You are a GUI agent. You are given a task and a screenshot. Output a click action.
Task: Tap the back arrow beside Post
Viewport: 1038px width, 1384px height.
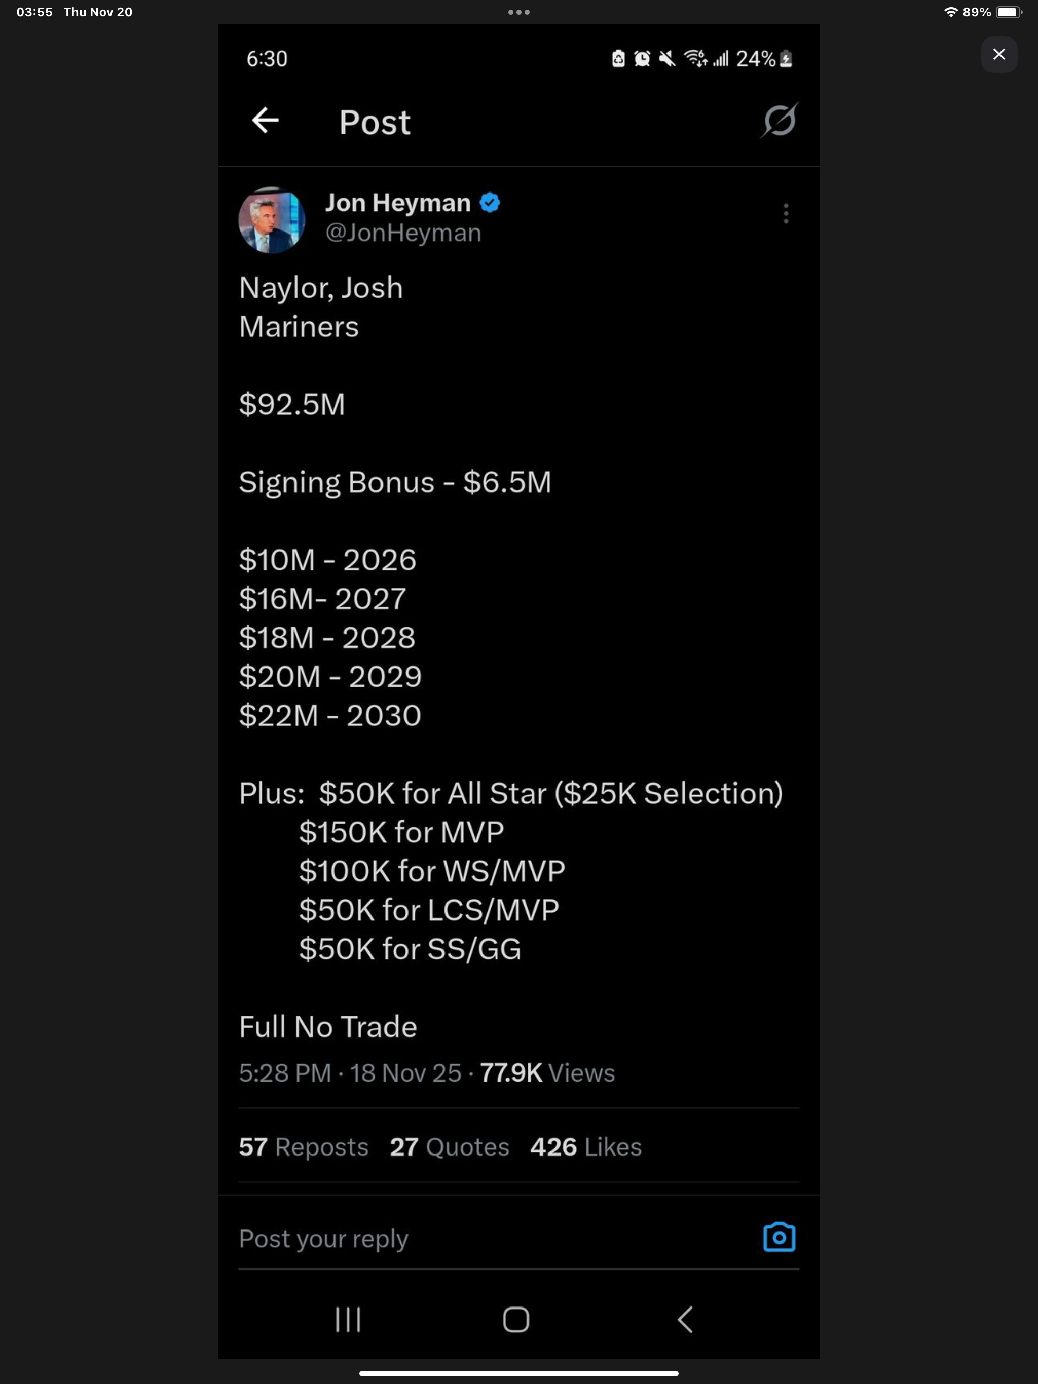pos(265,120)
